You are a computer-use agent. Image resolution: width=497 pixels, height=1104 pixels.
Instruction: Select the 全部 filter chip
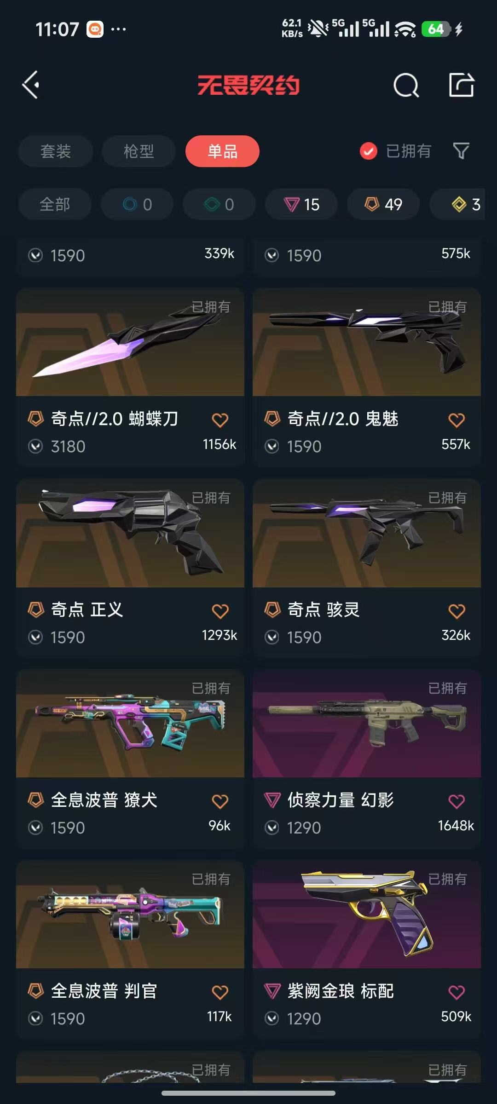55,204
